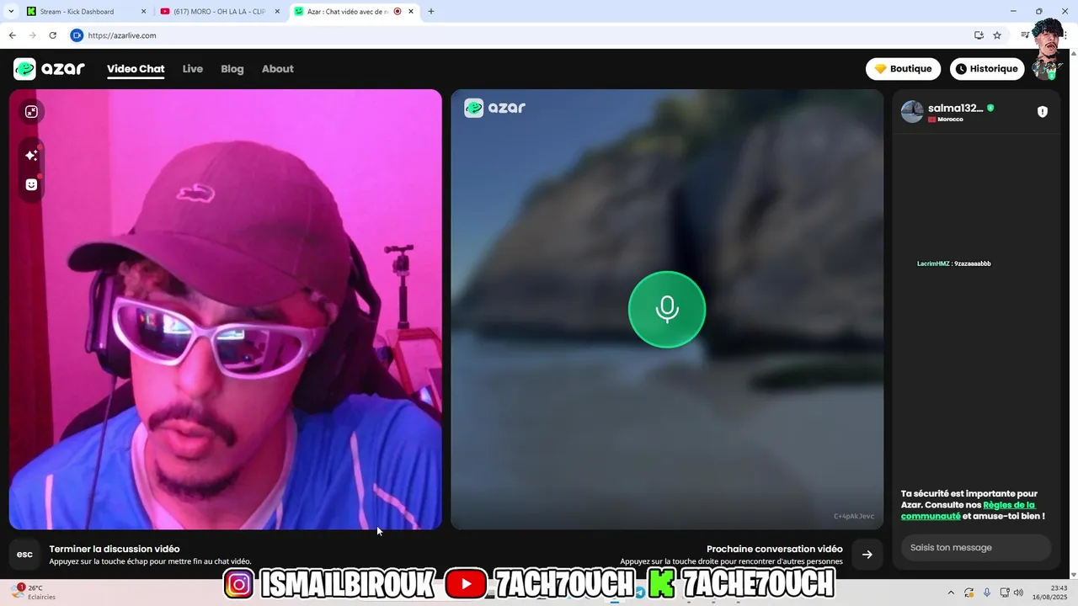Image resolution: width=1078 pixels, height=606 pixels.
Task: Click verified badge next to salma132
Action: 990,108
